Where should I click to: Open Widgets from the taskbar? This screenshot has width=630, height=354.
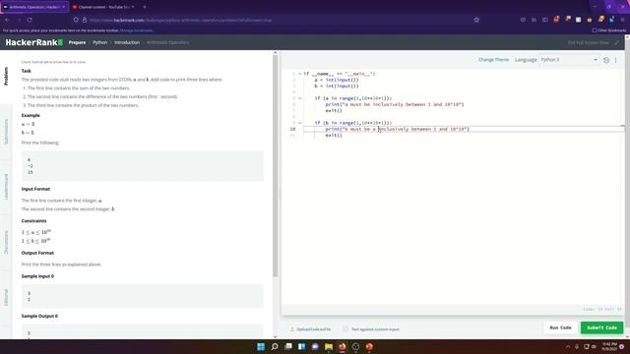(x=302, y=346)
